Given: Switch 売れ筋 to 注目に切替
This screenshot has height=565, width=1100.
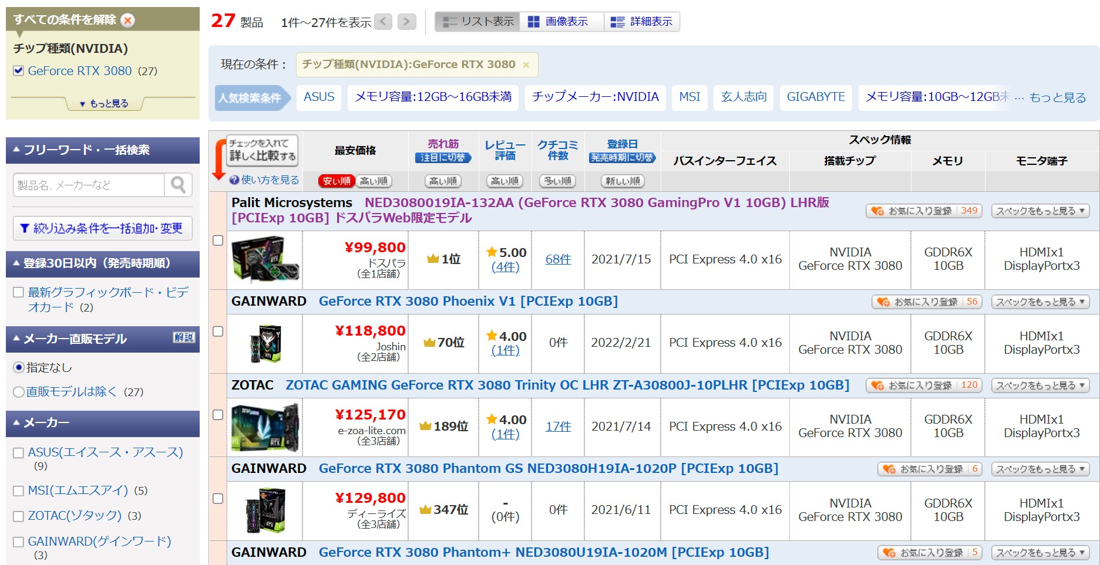Looking at the screenshot, I should 443,158.
